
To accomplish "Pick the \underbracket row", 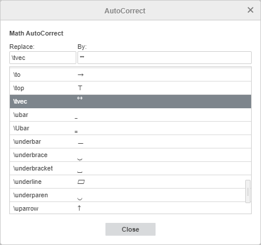I will click(130, 168).
